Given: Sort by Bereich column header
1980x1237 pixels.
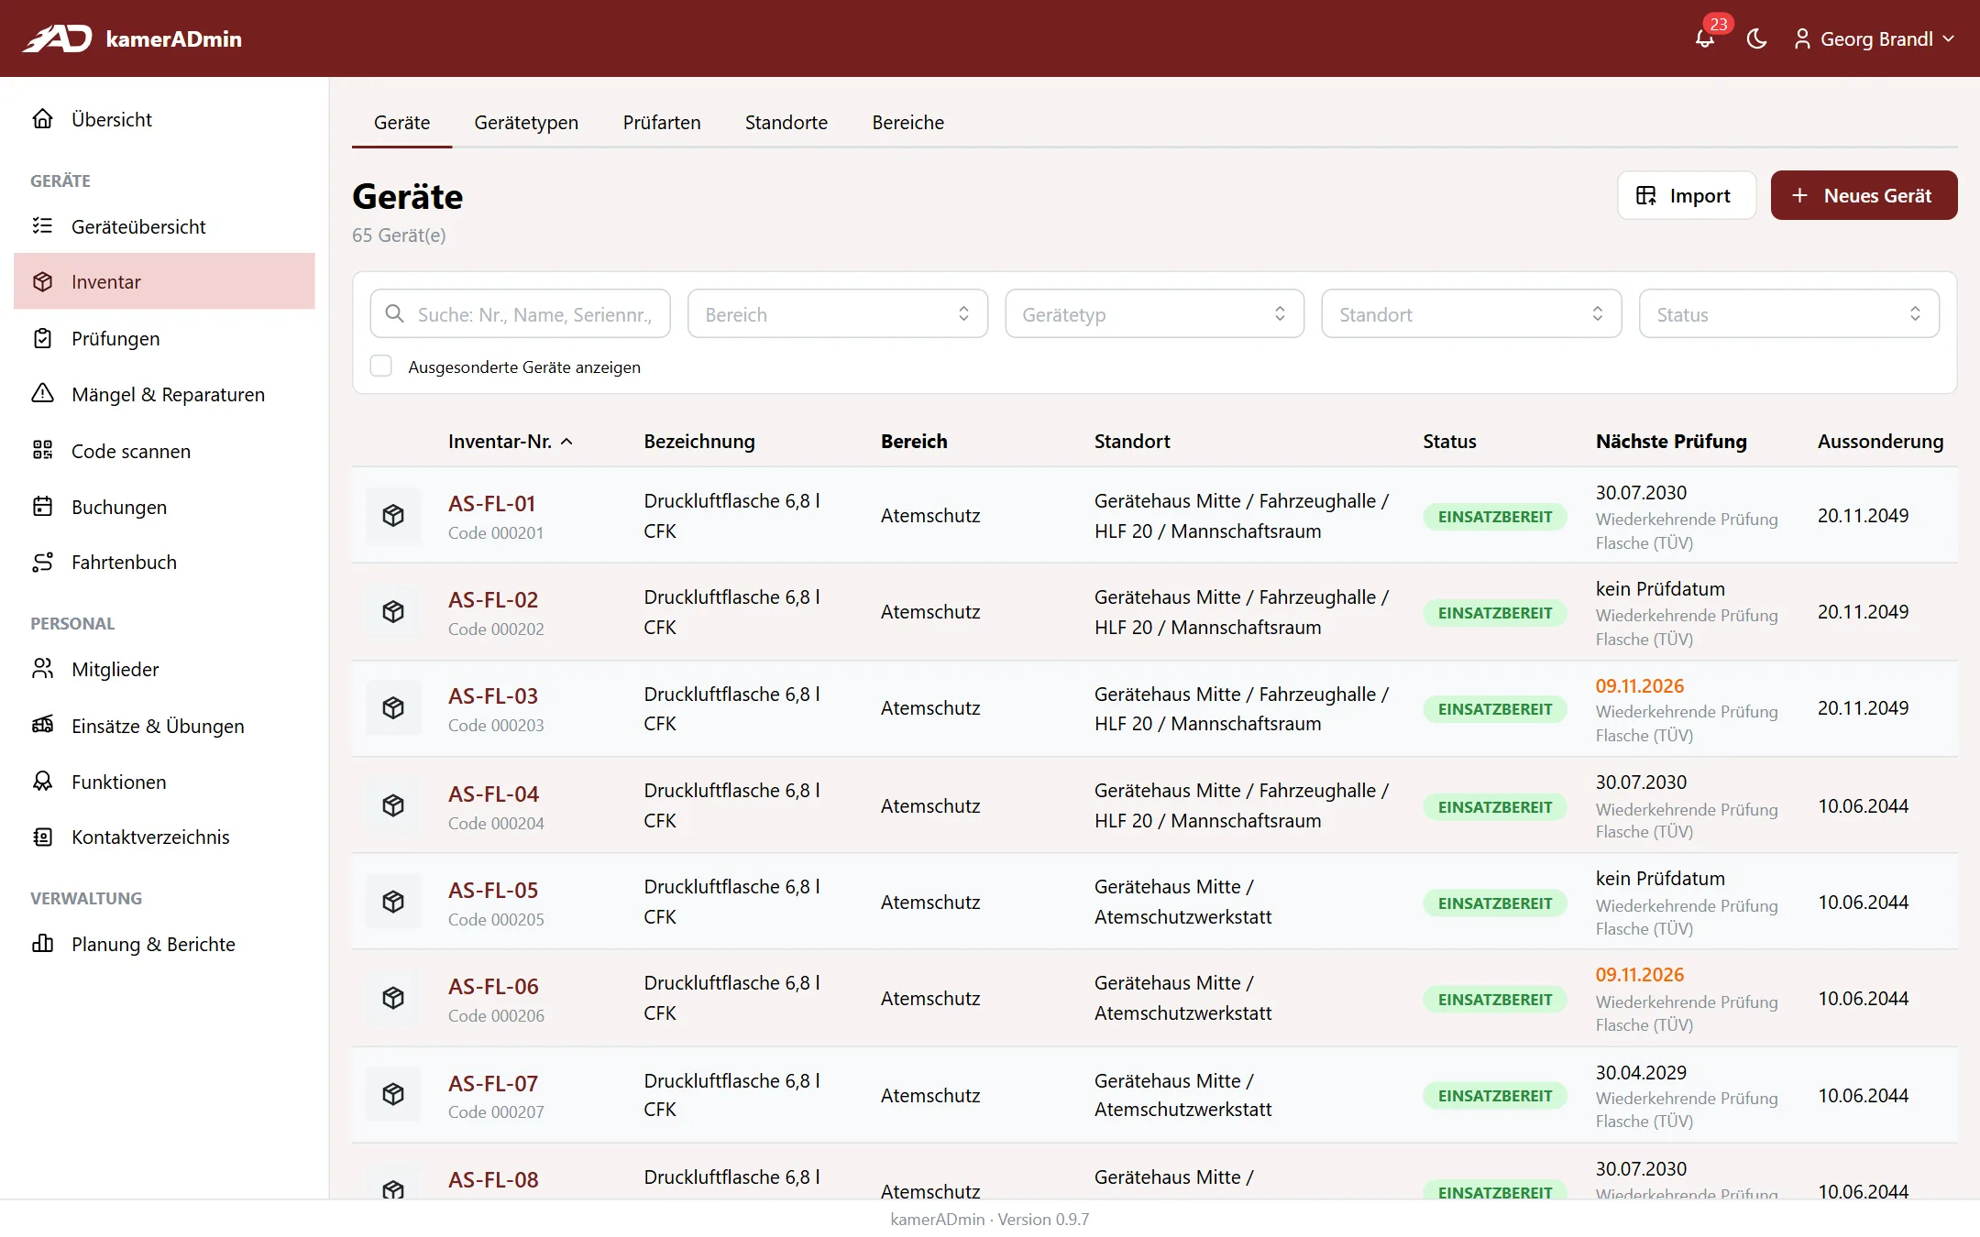Looking at the screenshot, I should coord(914,442).
